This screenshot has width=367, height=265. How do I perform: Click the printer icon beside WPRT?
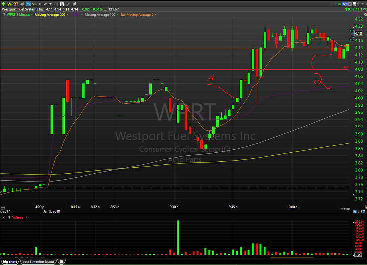tap(22, 4)
